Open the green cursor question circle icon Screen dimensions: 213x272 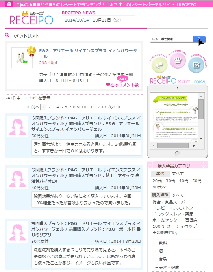pos(159,65)
